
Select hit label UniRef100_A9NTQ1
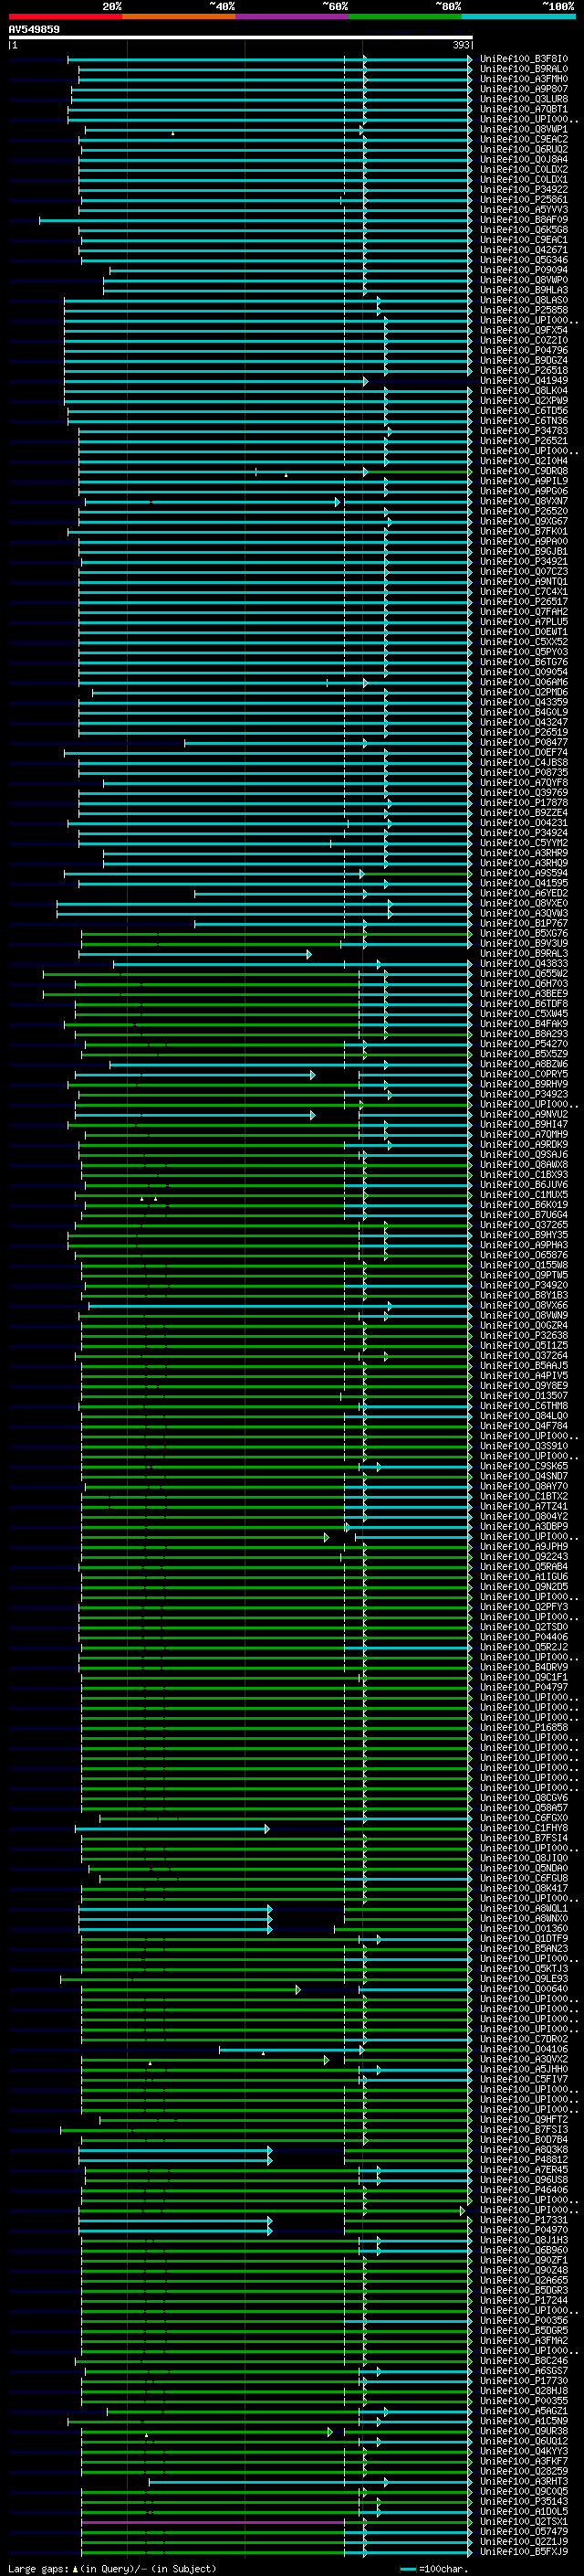pos(524,582)
